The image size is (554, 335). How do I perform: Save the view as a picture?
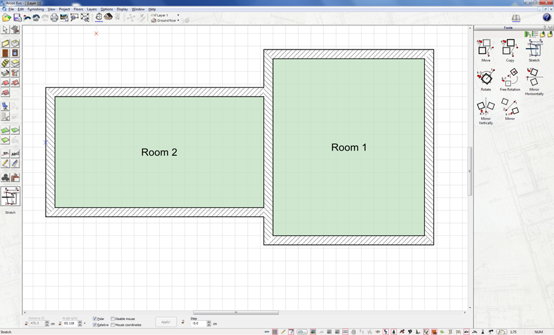pyautogui.click(x=64, y=18)
